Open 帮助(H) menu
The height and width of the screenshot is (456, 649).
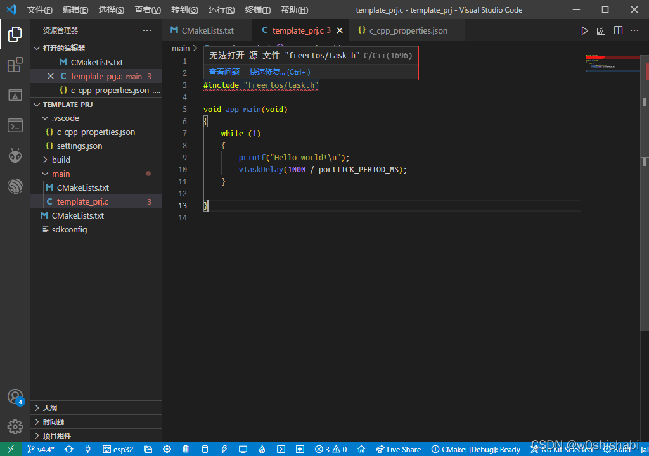294,10
